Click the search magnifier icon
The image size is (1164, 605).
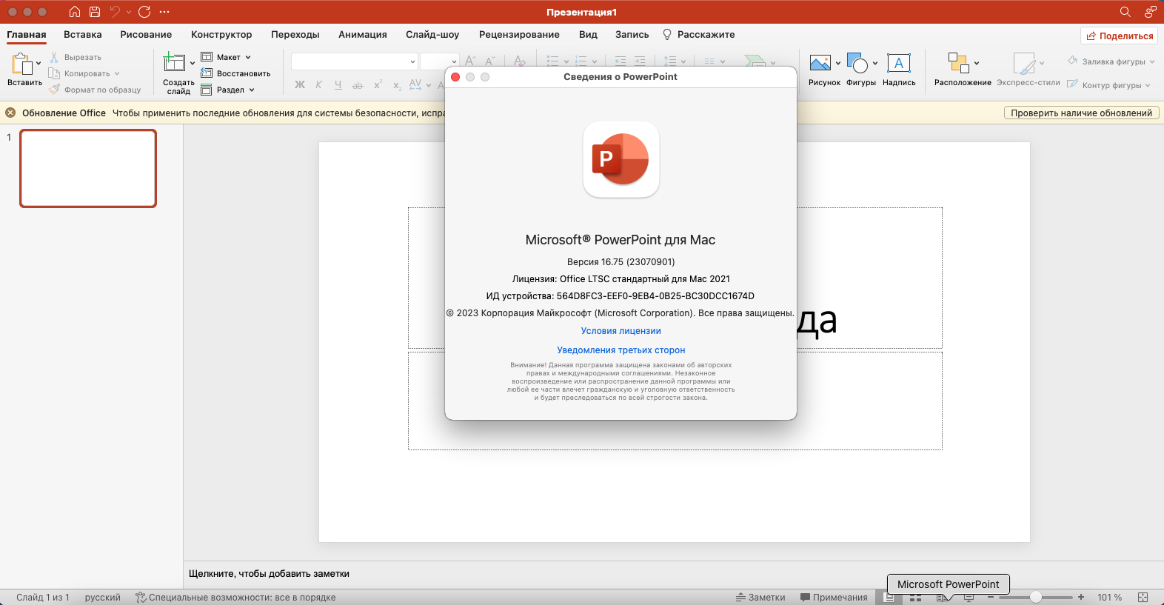1125,12
